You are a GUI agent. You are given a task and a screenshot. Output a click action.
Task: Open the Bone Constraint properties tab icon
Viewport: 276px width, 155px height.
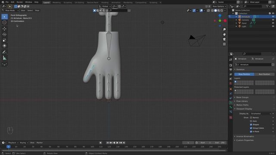coord(231,112)
